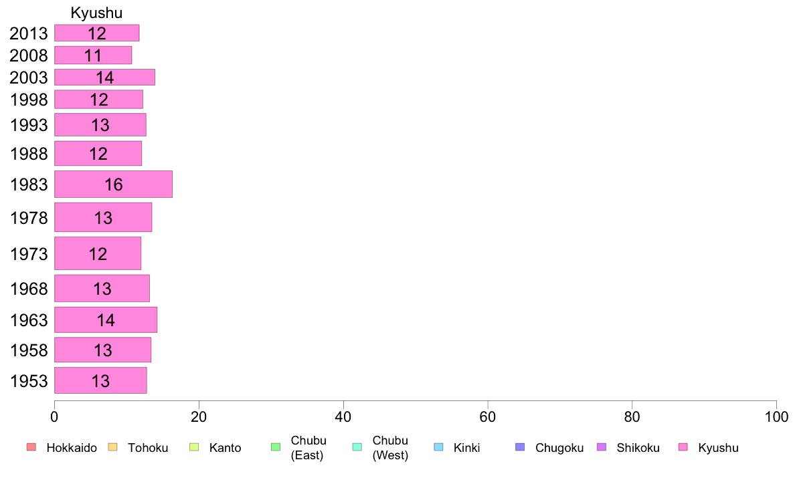Image resolution: width=795 pixels, height=492 pixels.
Task: Click the 100 tick on x-axis
Action: tap(776, 417)
